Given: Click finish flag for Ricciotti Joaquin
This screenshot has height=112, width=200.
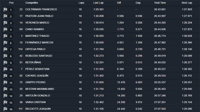Looking at the screenshot, I should [x=5, y=109].
